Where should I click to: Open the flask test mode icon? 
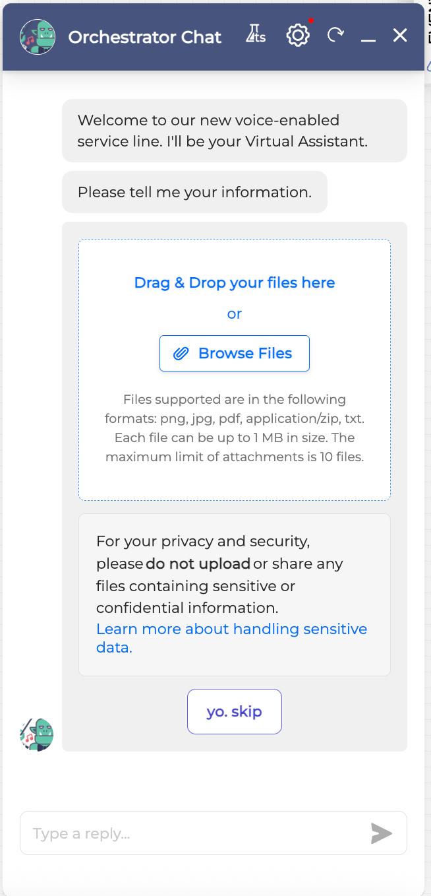(x=255, y=36)
